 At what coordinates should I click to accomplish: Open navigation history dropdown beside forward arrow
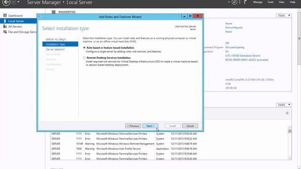click(18, 2)
